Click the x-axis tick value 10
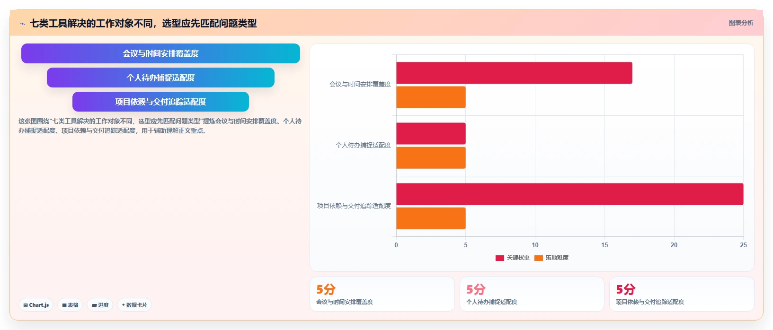This screenshot has height=330, width=773. (x=535, y=245)
